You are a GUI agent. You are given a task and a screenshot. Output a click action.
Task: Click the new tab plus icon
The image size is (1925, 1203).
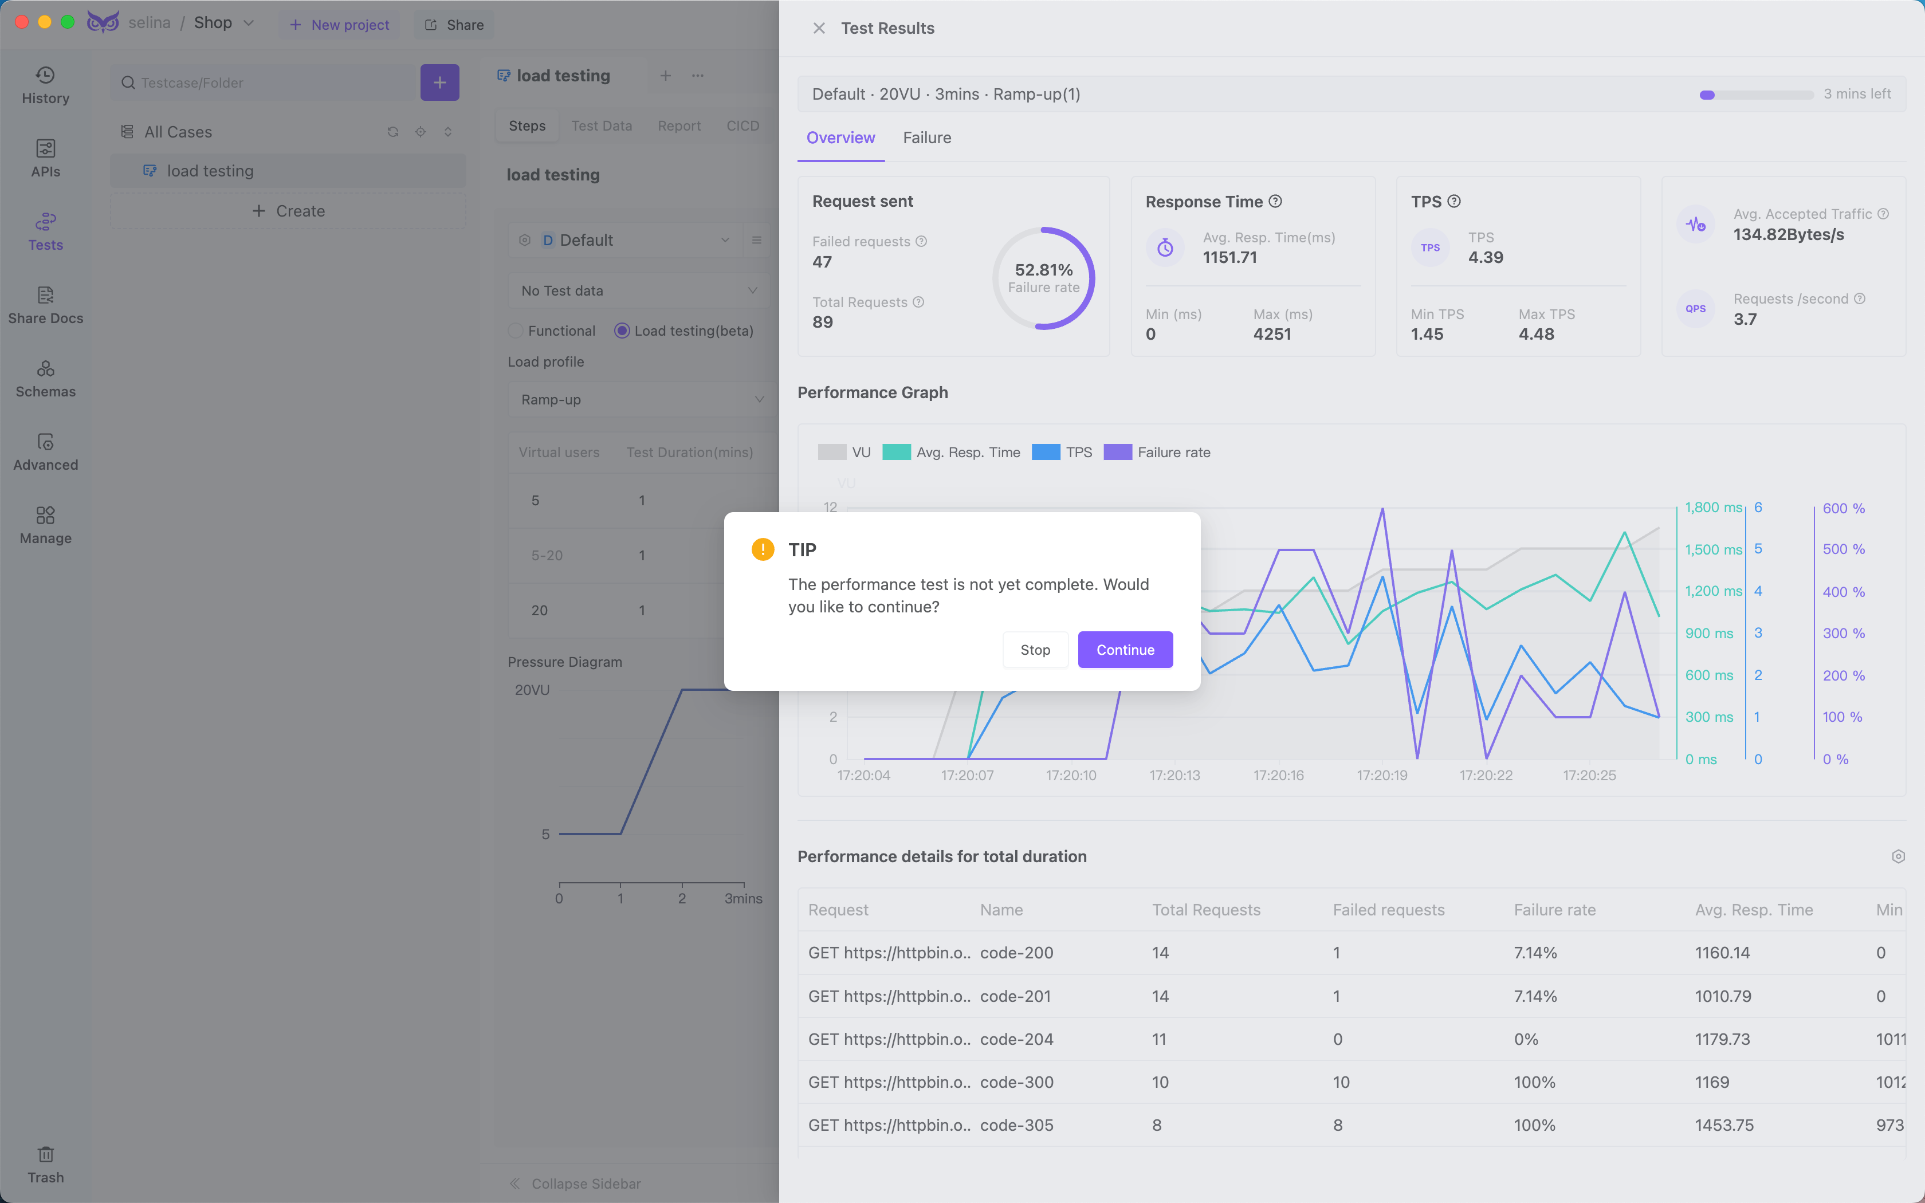coord(666,76)
